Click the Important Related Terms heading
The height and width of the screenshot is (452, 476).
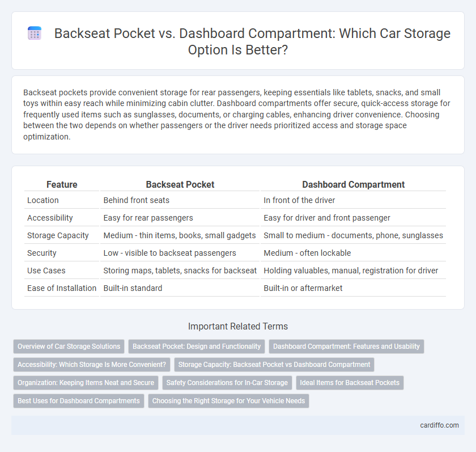(238, 326)
